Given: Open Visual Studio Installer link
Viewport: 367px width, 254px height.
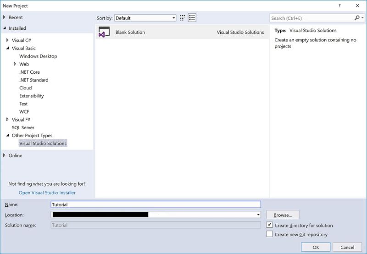Looking at the screenshot, I should point(47,193).
